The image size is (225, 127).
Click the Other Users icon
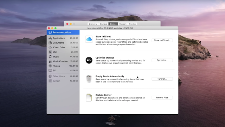pyautogui.click(x=50, y=76)
